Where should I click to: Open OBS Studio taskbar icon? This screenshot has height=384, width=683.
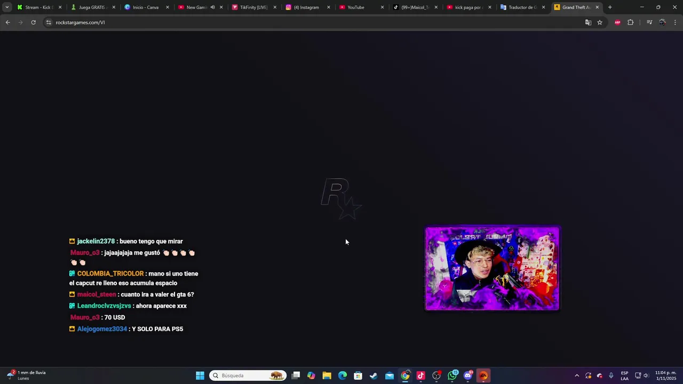pyautogui.click(x=436, y=375)
